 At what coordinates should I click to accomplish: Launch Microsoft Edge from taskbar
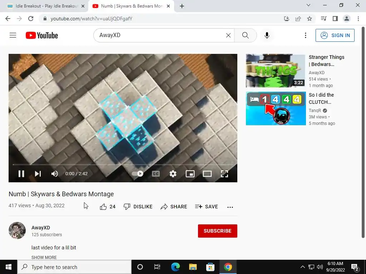coord(175,267)
